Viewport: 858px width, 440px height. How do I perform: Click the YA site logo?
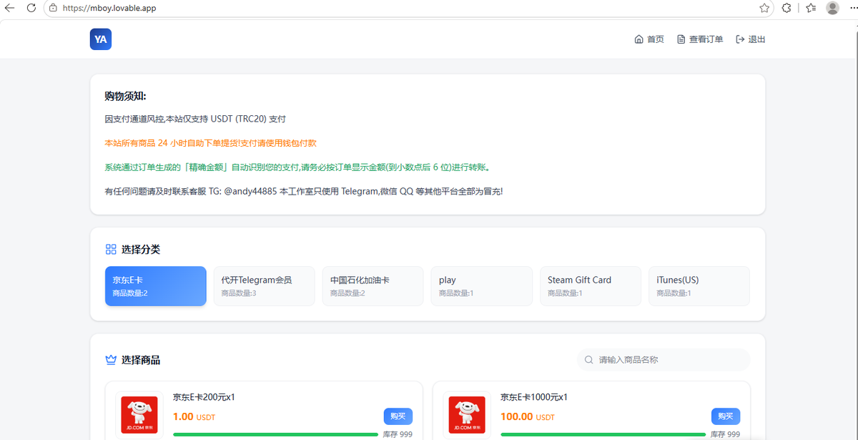[x=101, y=39]
